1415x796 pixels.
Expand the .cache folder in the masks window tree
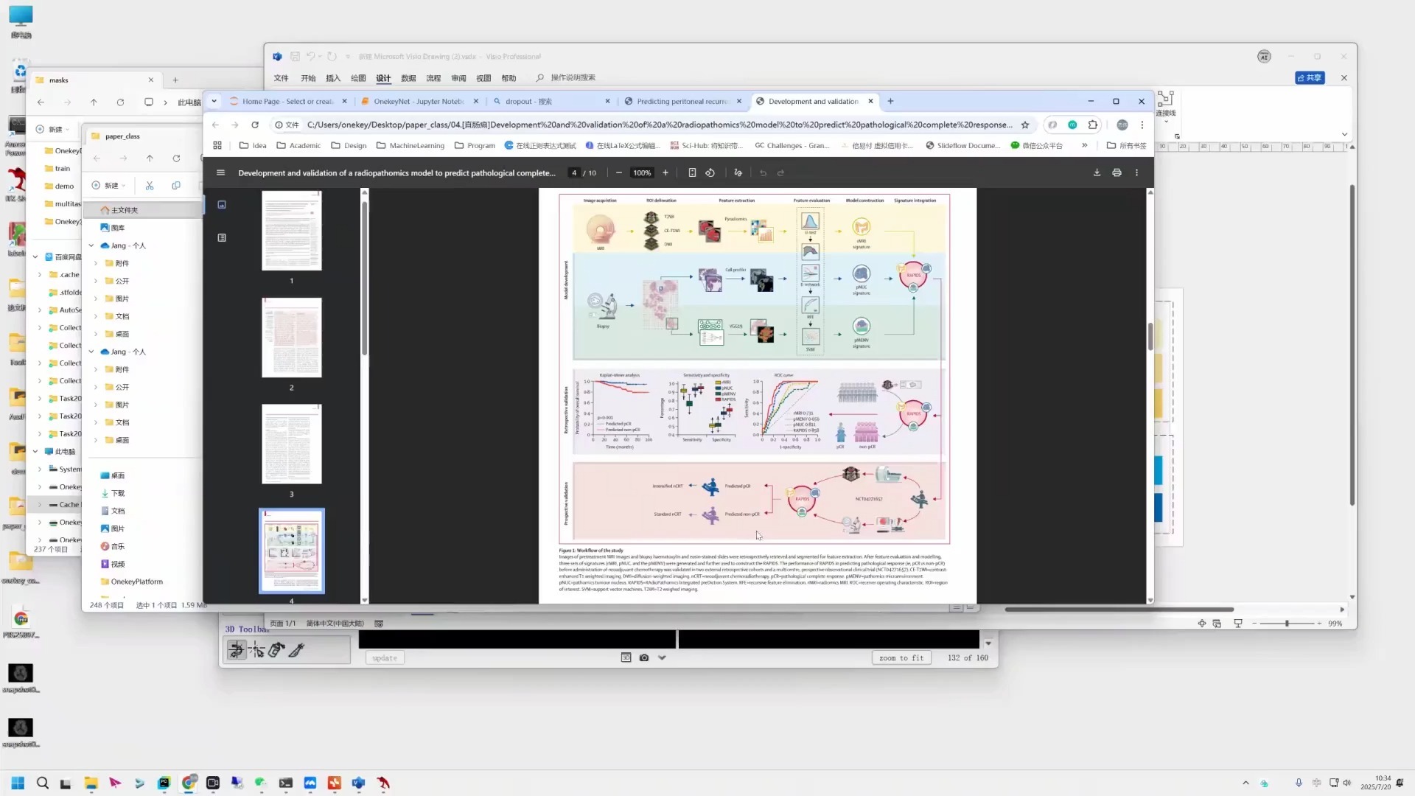[40, 275]
